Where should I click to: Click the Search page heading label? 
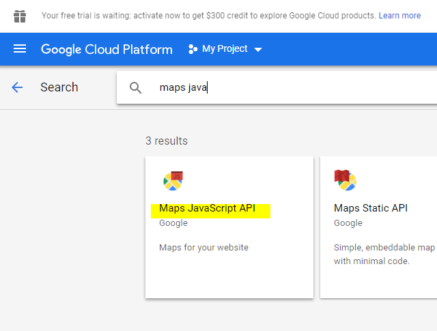click(x=59, y=87)
